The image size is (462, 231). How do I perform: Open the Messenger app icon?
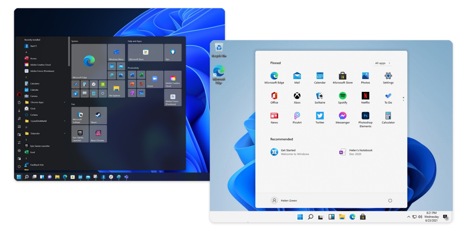(x=342, y=116)
